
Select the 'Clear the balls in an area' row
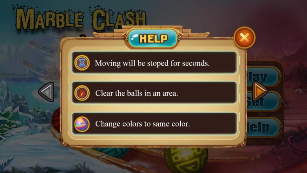coord(154,93)
